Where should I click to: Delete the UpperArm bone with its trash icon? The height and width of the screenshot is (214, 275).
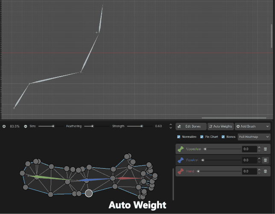pos(265,149)
